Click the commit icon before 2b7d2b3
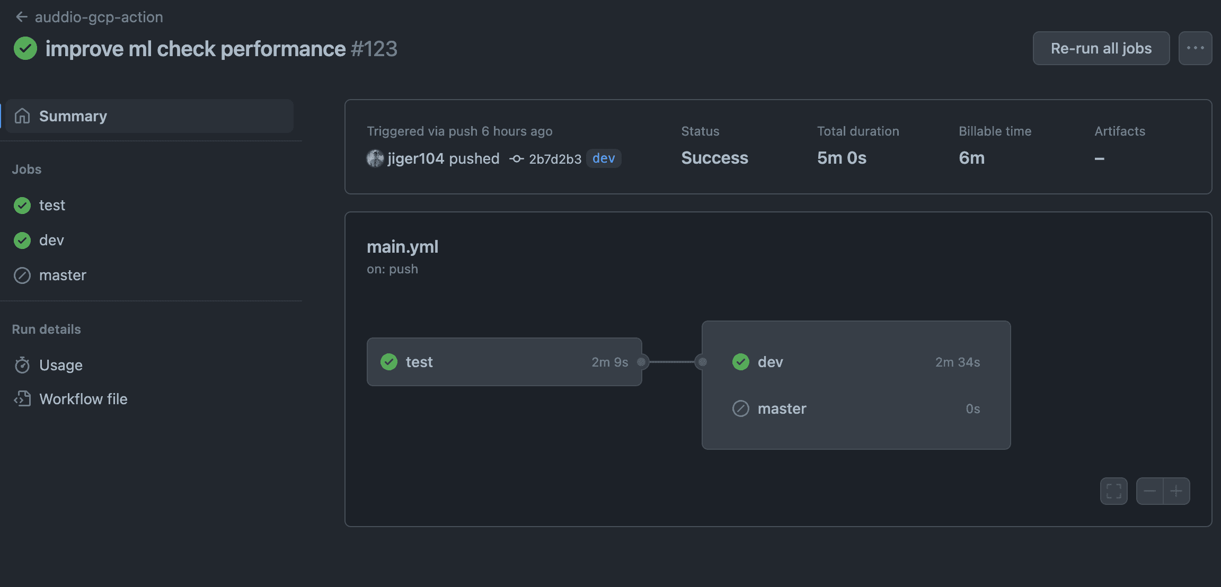1221x587 pixels. point(516,159)
